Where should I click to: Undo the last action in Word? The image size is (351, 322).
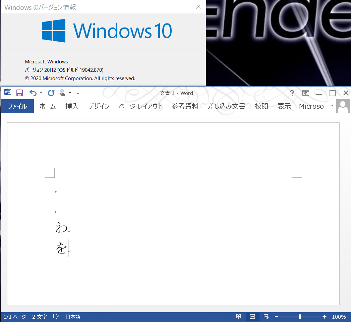33,93
